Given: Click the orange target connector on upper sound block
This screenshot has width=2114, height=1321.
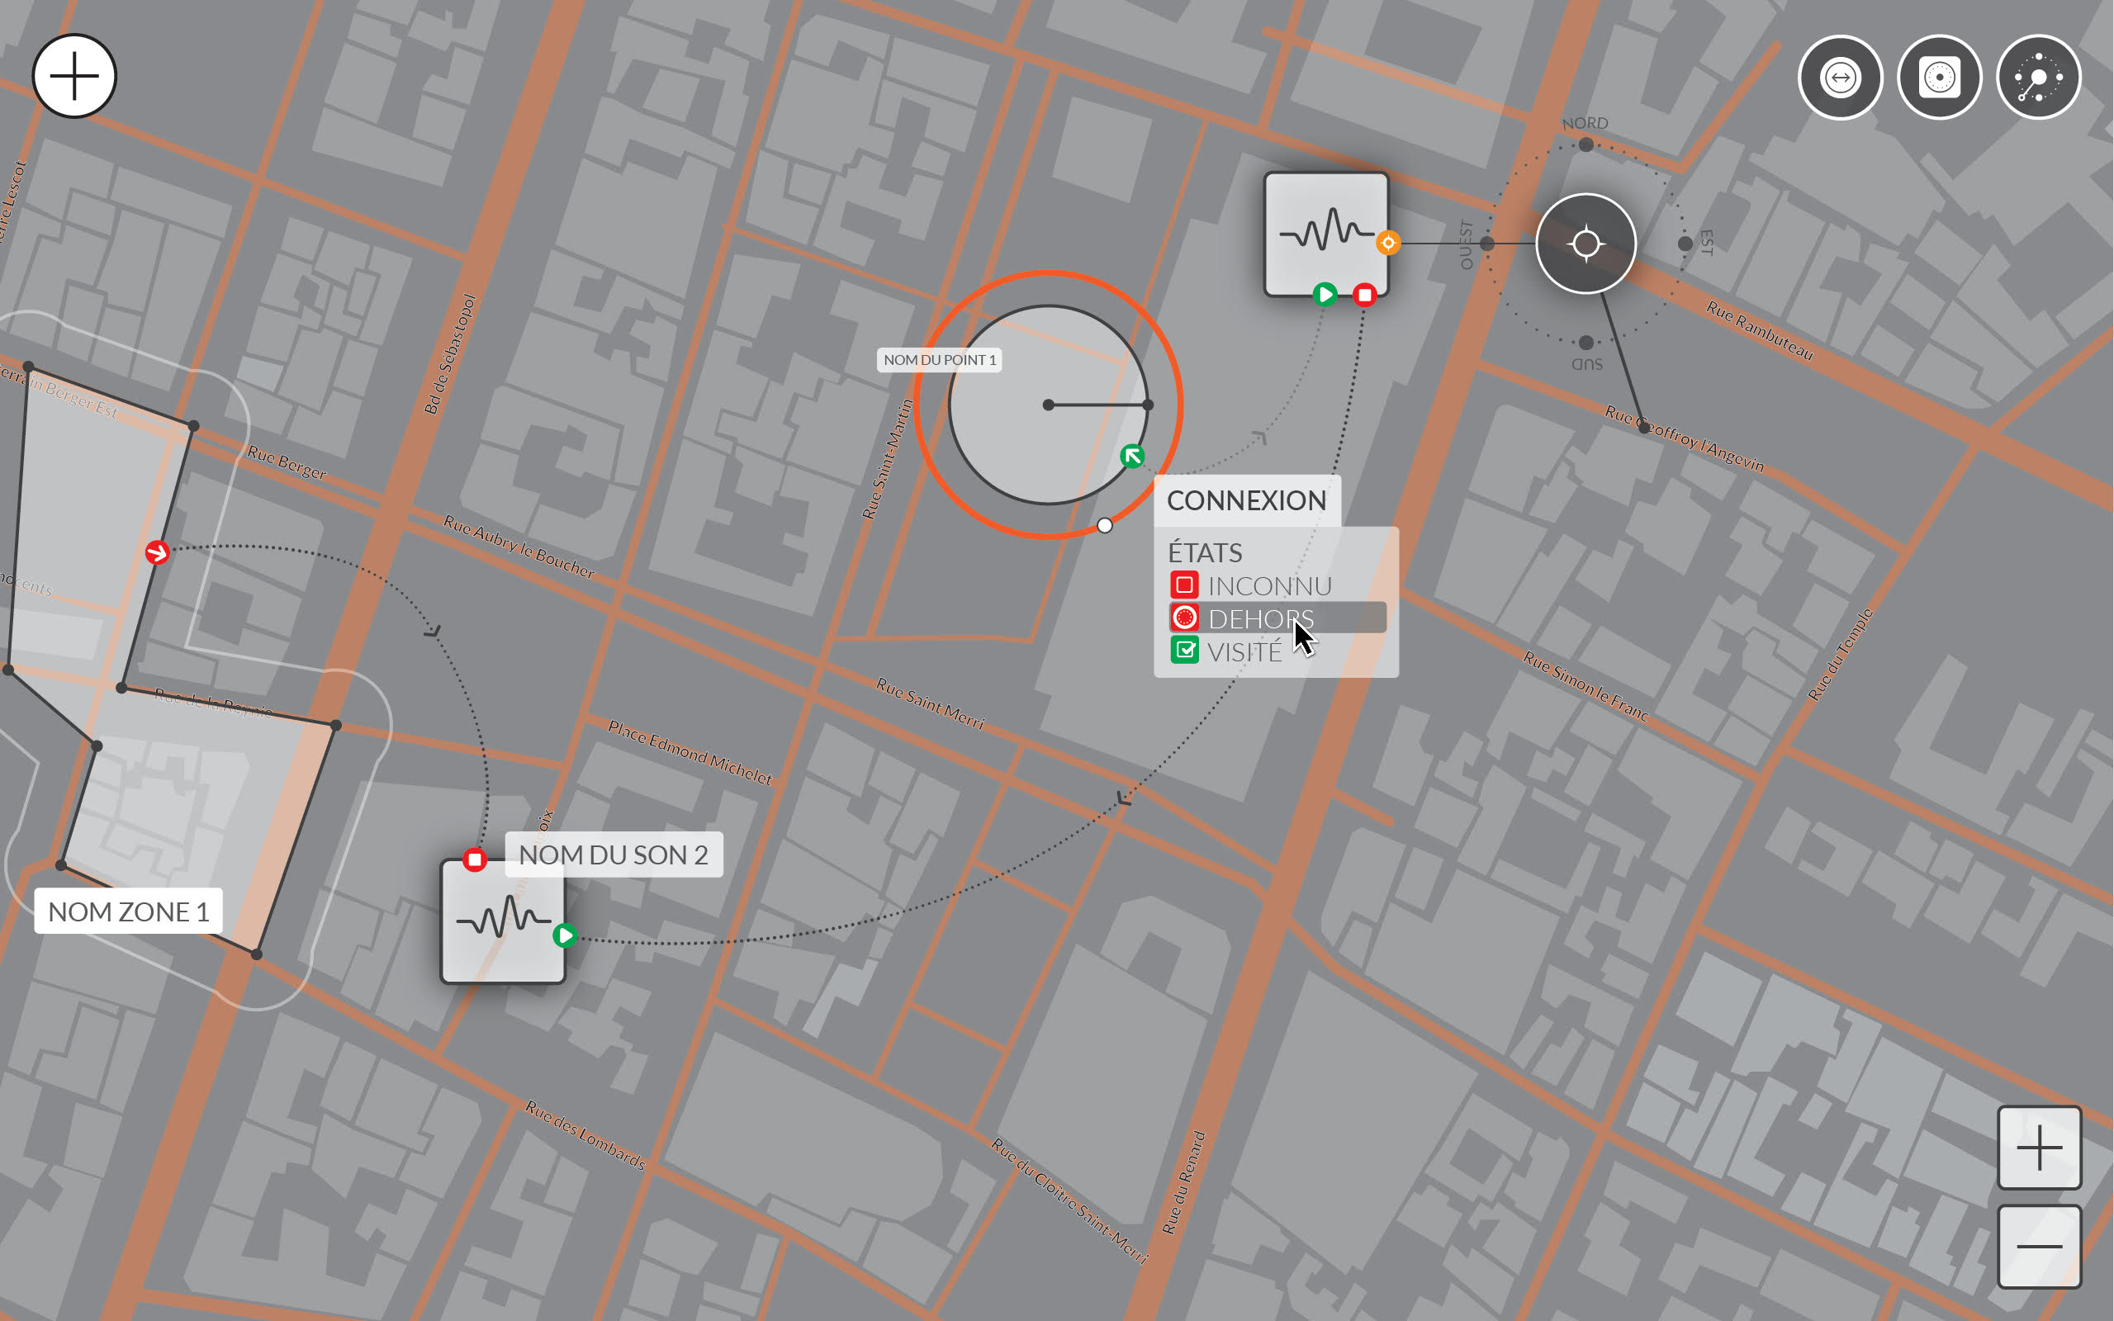Looking at the screenshot, I should (1388, 243).
